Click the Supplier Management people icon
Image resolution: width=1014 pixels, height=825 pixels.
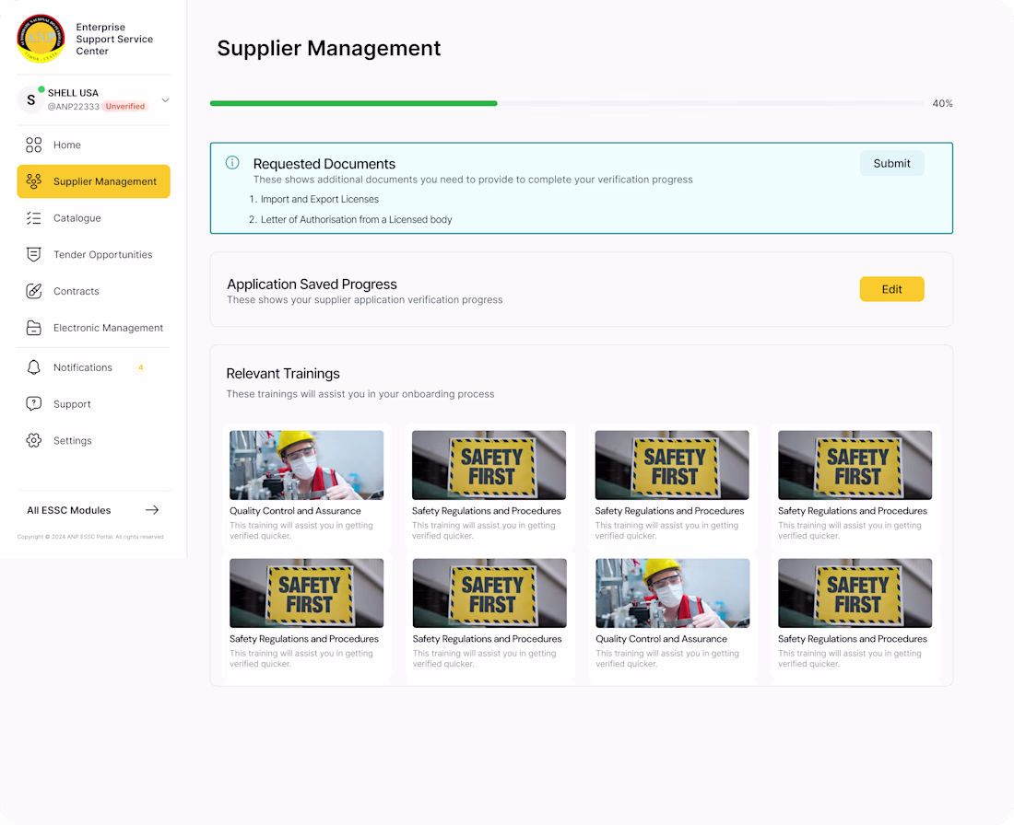33,181
